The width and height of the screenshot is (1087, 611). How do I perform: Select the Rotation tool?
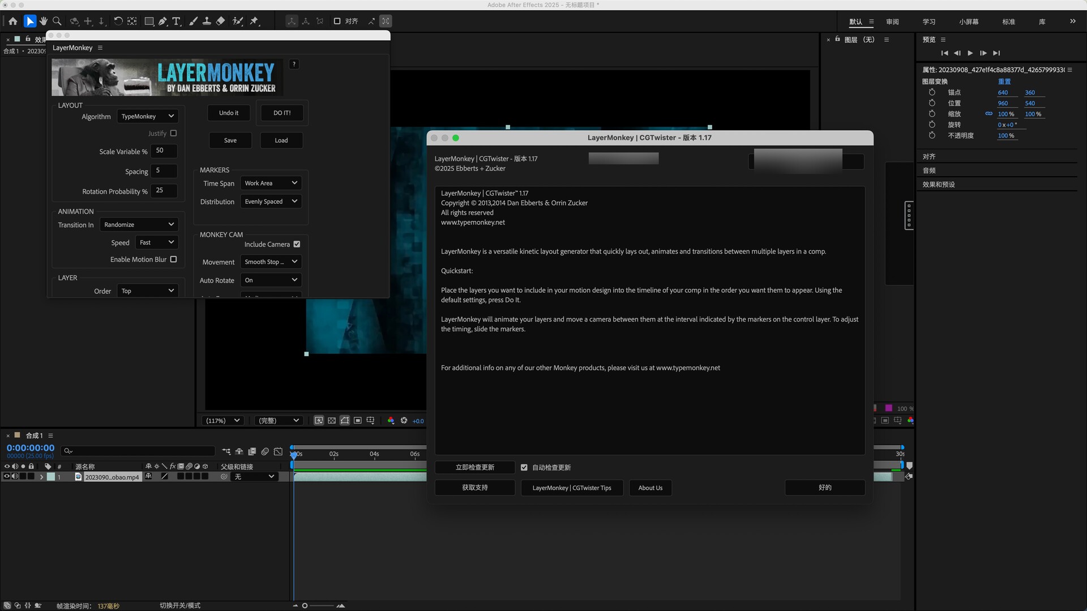click(118, 21)
